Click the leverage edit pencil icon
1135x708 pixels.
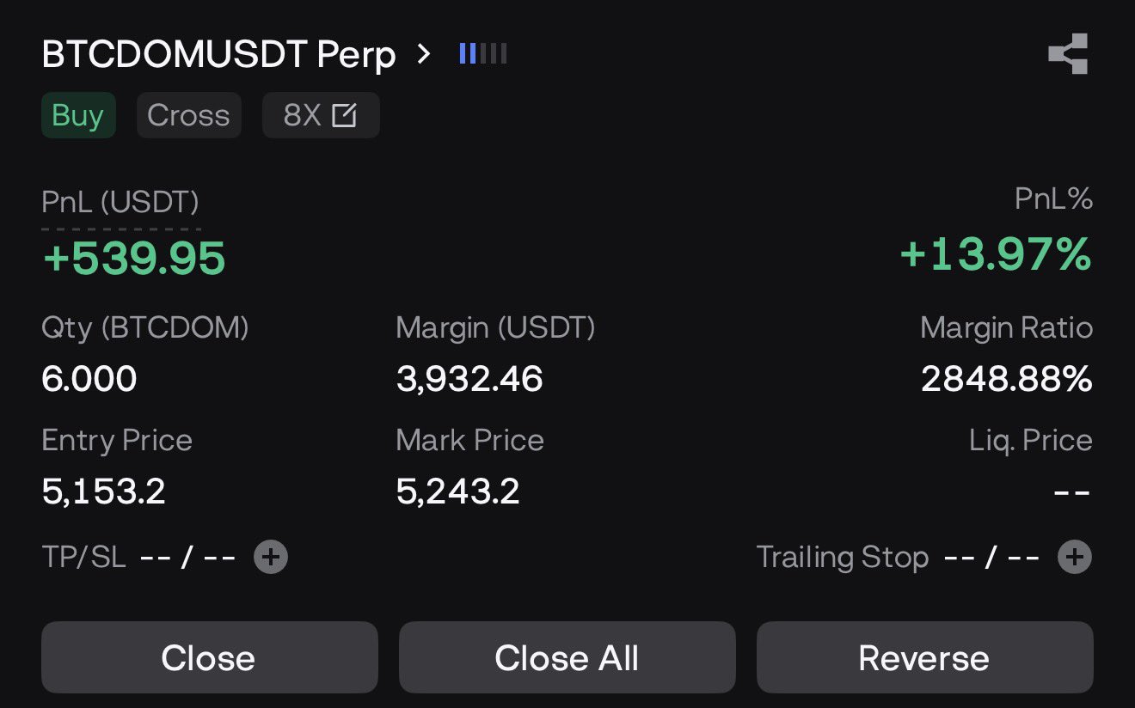[x=344, y=115]
